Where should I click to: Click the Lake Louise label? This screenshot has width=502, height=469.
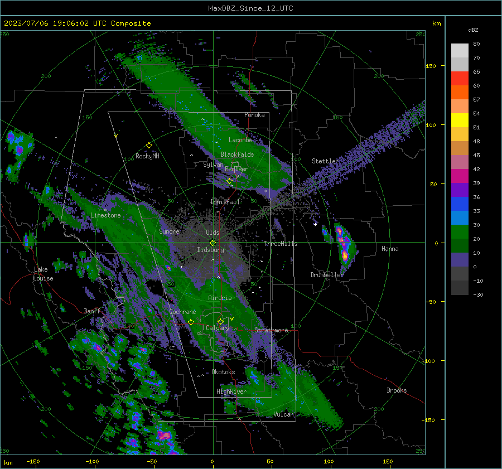coord(43,274)
